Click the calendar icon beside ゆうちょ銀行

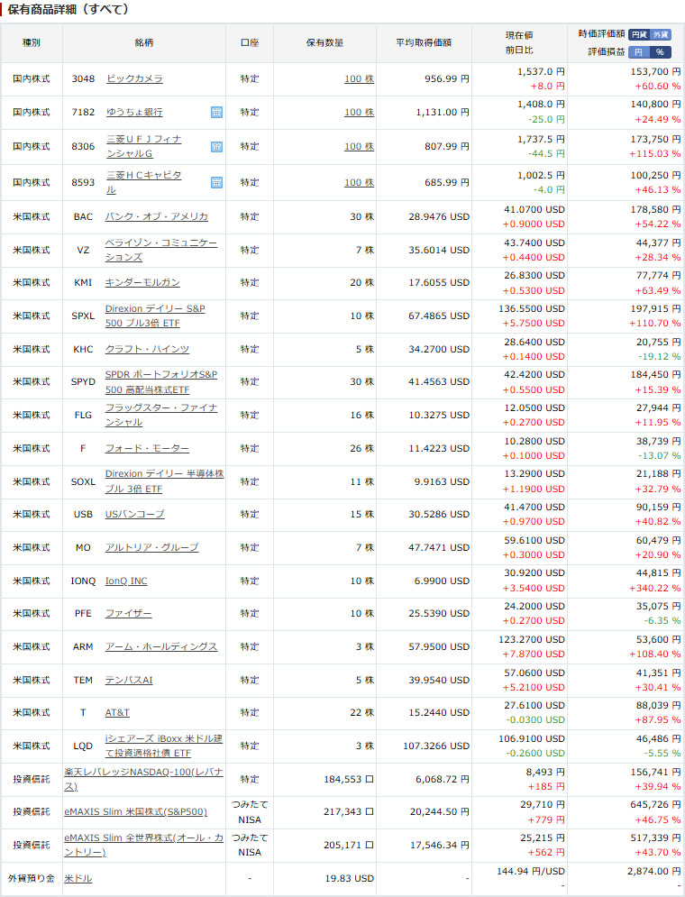tap(216, 113)
